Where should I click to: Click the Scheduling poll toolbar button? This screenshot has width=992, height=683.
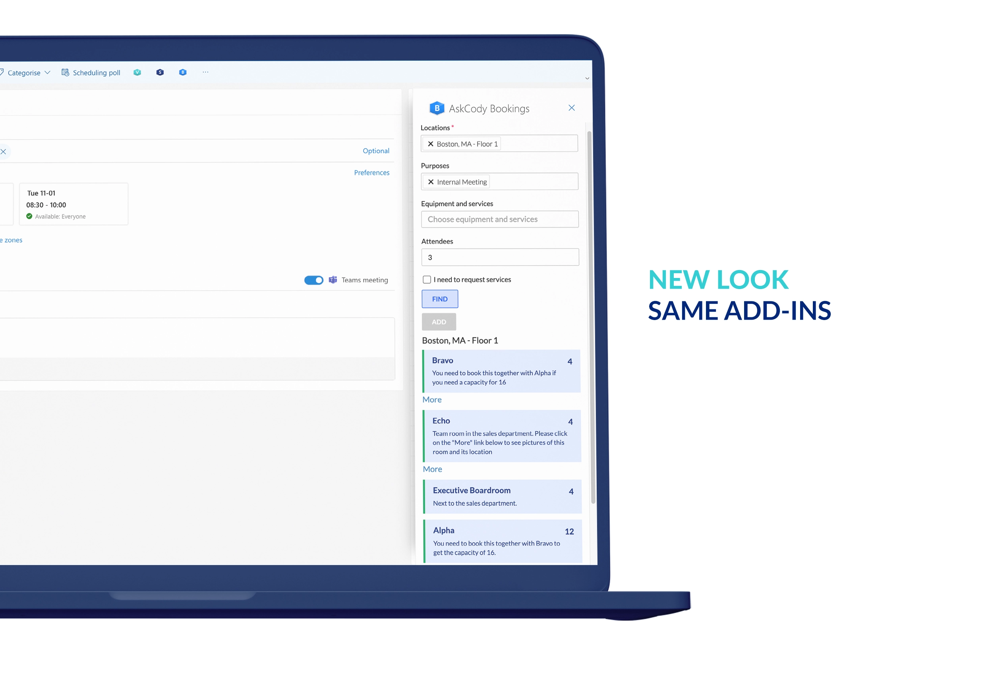(91, 73)
